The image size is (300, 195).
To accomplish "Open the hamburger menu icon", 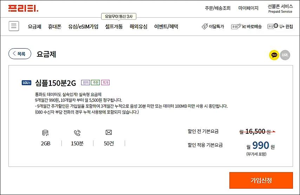I will pos(14,26).
